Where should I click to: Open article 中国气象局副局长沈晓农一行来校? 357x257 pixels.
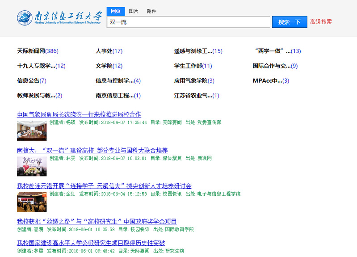79,114
